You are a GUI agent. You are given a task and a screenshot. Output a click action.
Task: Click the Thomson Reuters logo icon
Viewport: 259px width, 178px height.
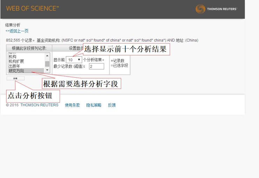tap(200, 9)
